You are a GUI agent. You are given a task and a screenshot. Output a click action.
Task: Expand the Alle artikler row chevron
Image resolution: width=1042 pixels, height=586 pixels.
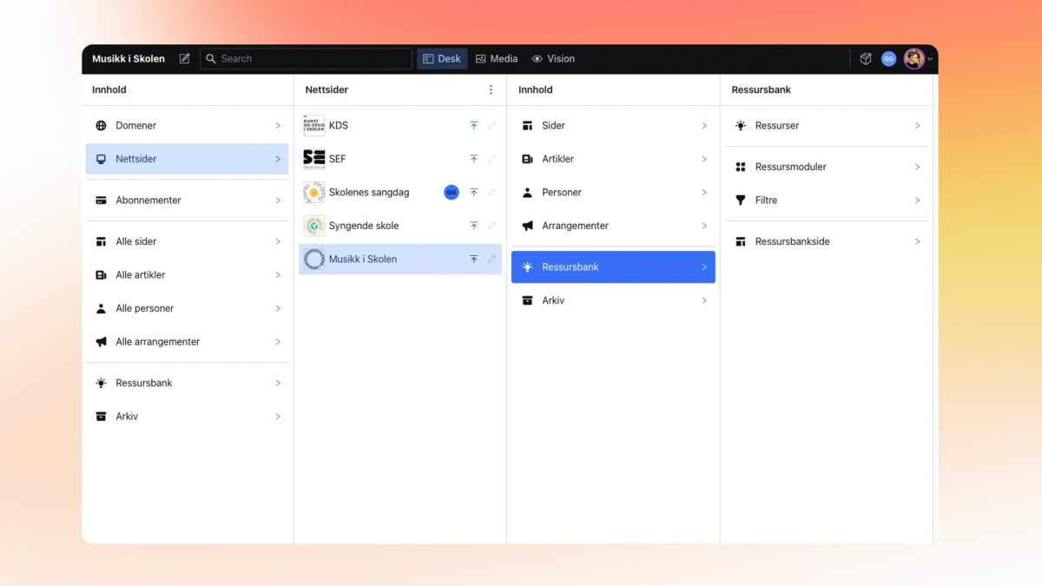[278, 275]
